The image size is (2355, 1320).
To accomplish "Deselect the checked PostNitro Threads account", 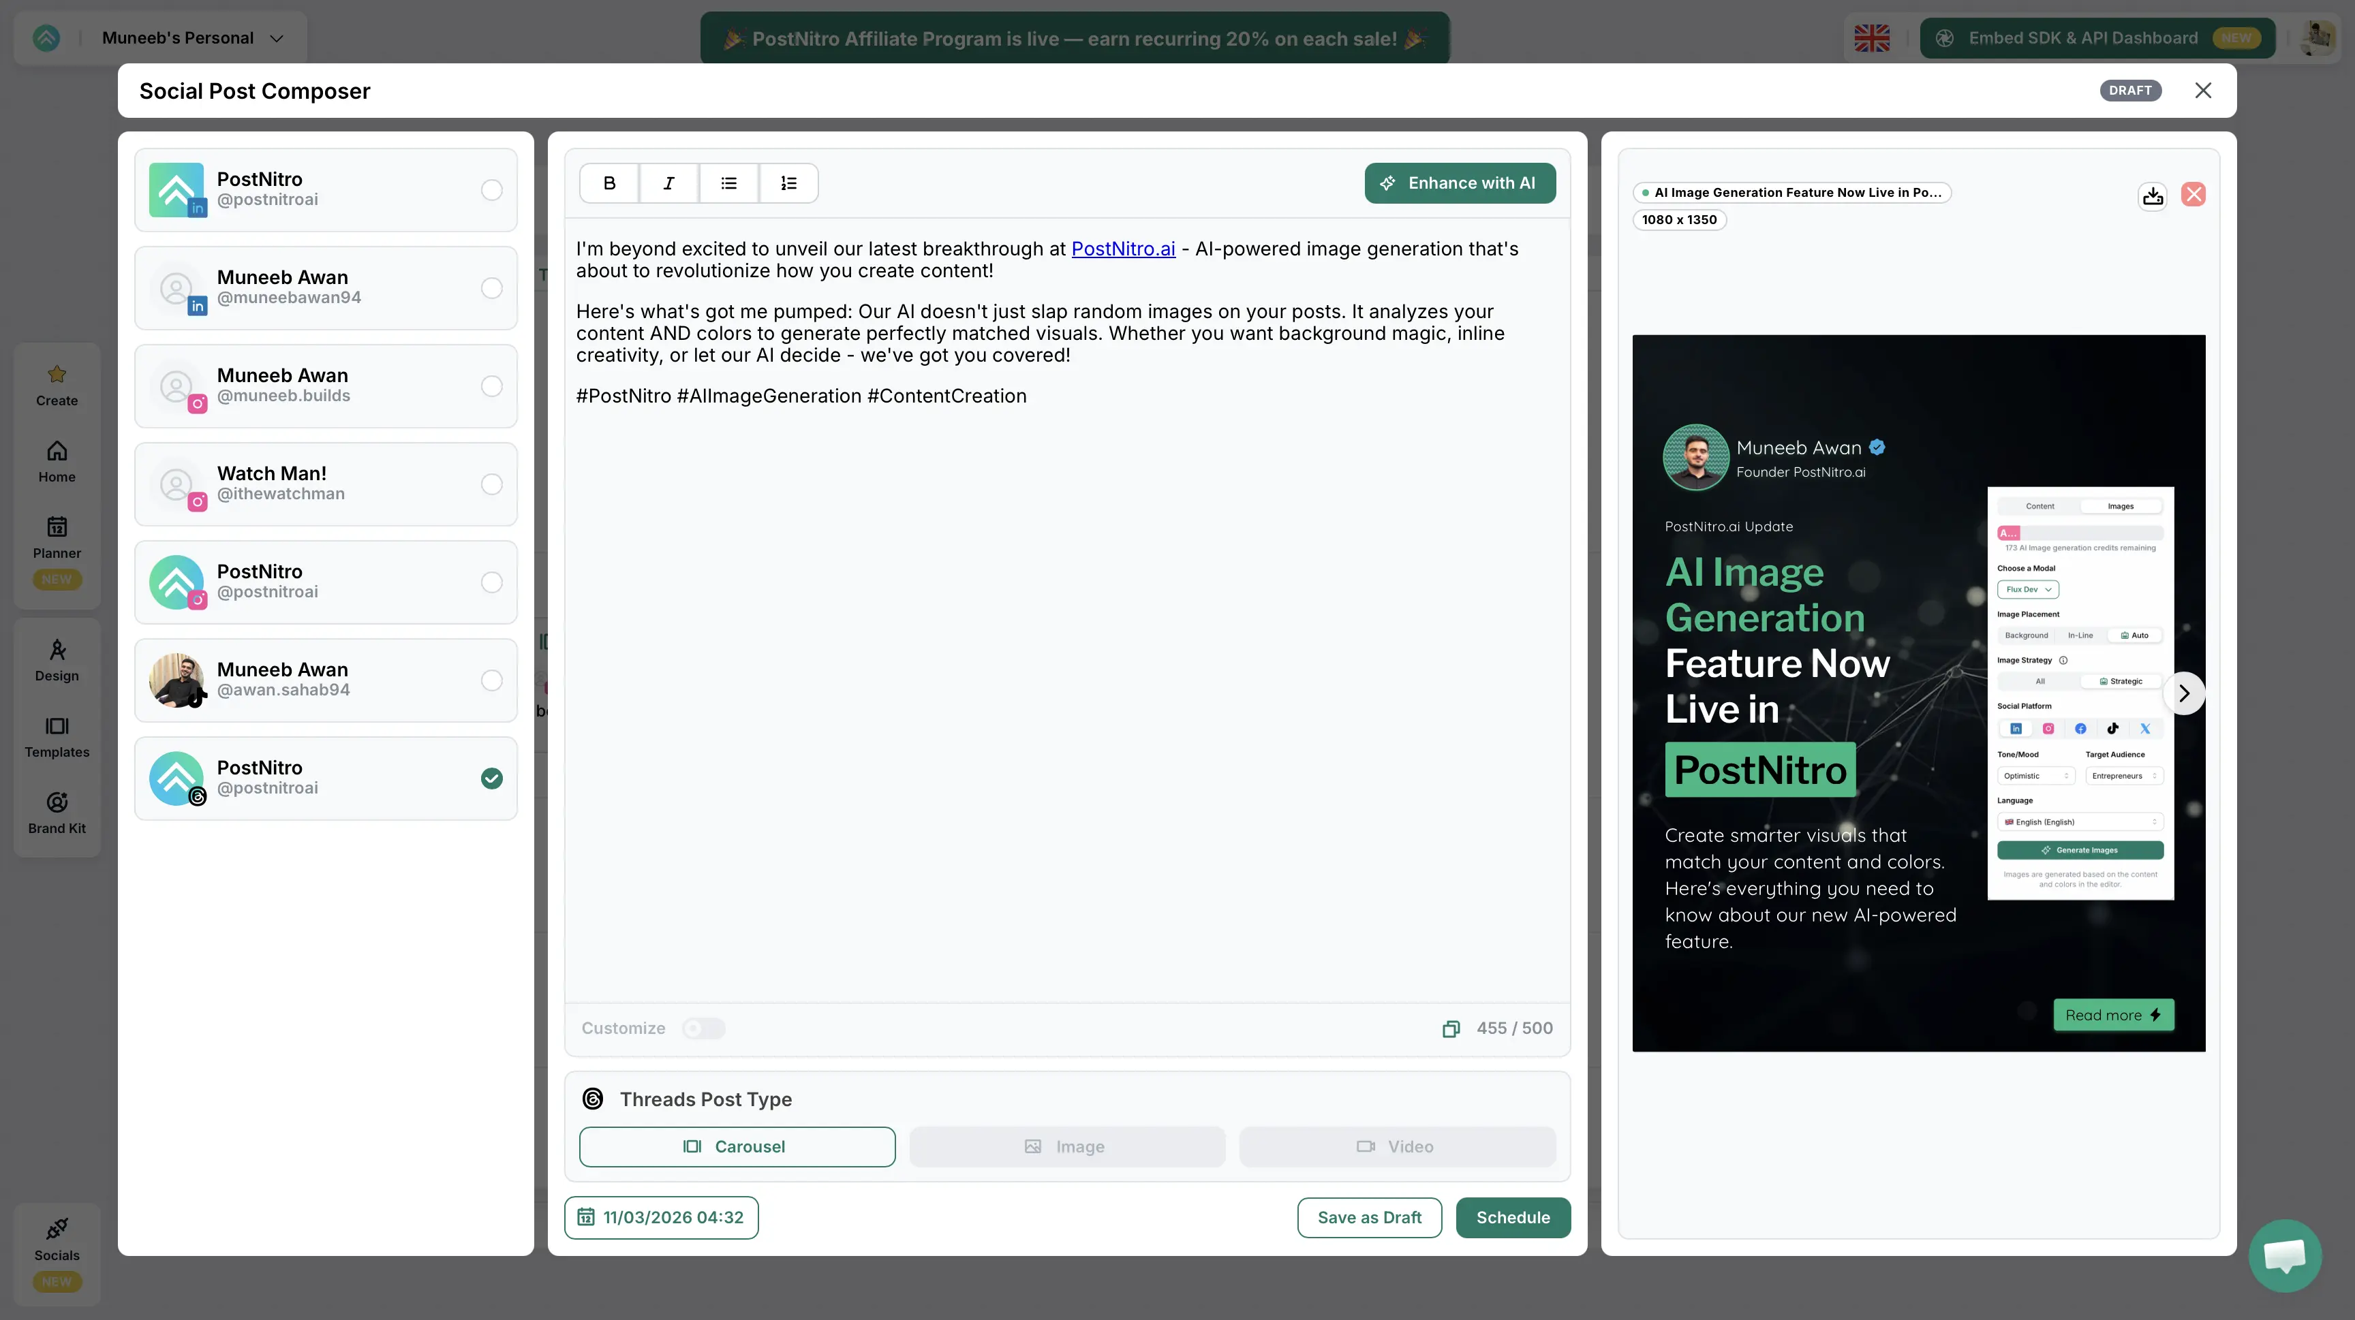I will pos(492,779).
